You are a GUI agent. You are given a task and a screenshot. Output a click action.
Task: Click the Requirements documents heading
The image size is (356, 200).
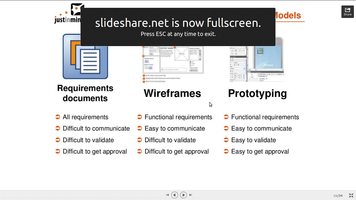pyautogui.click(x=85, y=93)
